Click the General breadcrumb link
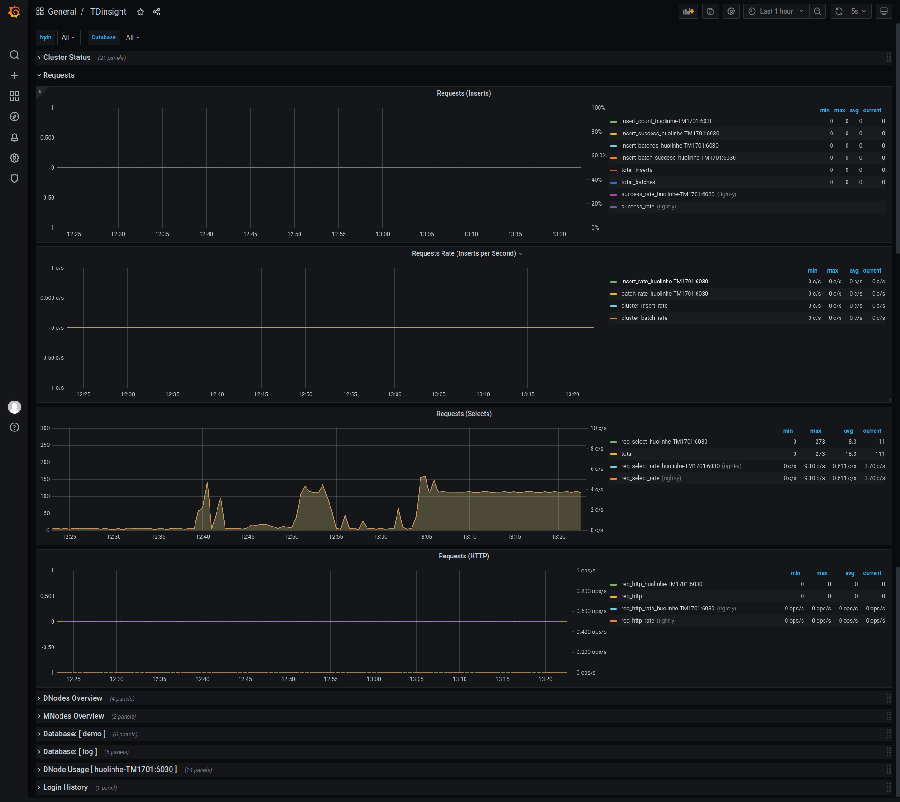Screen dimensions: 900x802 tap(62, 12)
